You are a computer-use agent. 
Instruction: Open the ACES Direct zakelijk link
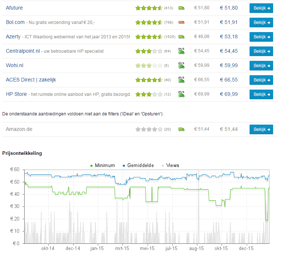click(31, 80)
